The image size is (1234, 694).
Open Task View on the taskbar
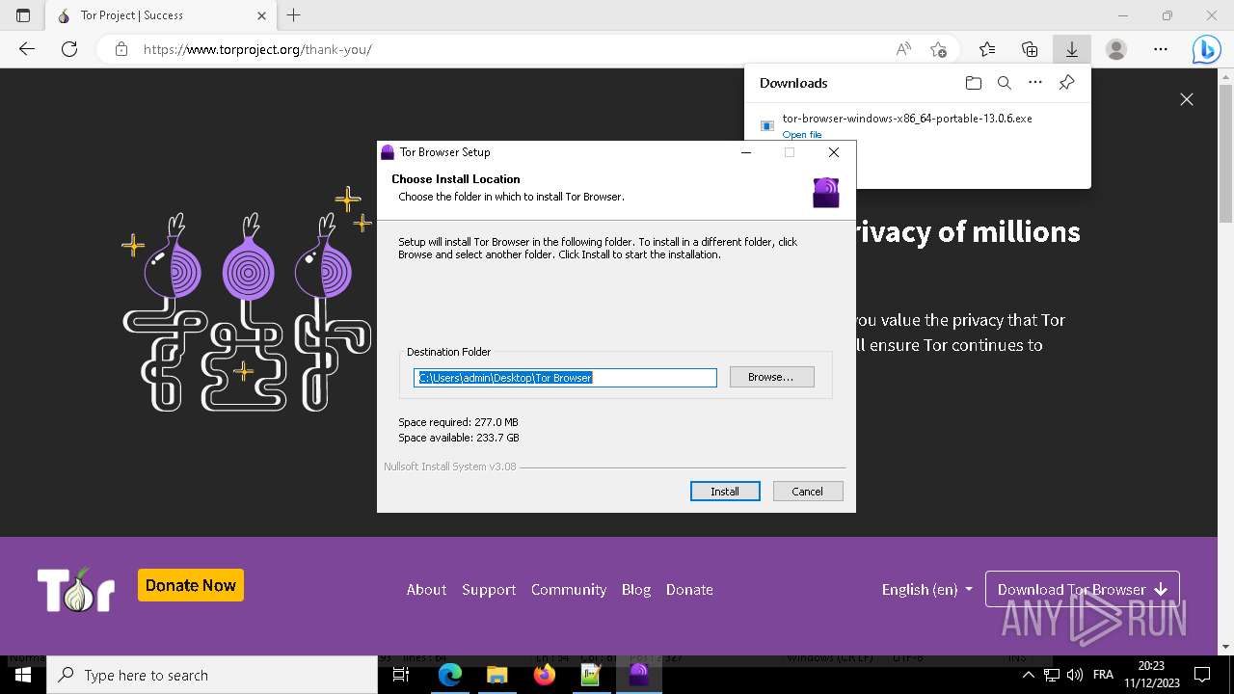(402, 675)
